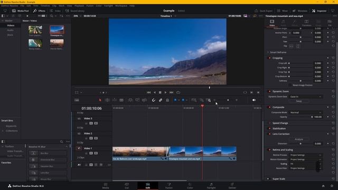
Task: Mute audio with speaker icon
Action: pos(254,100)
